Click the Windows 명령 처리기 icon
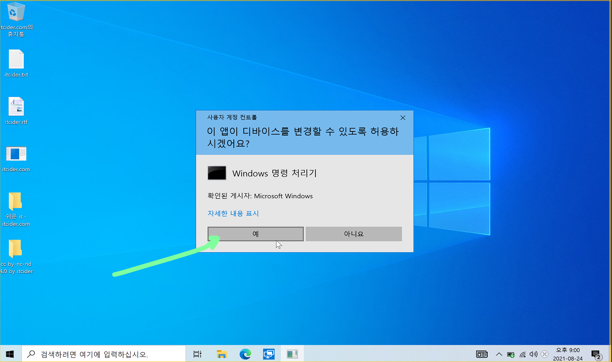612x362 pixels. pos(217,173)
